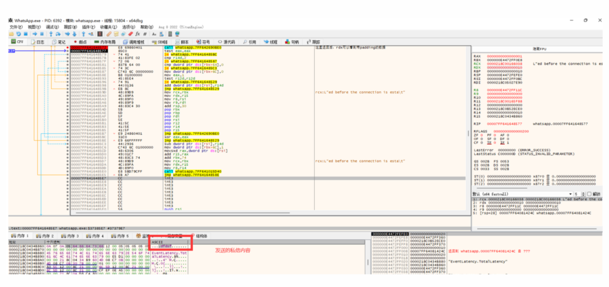Viewport: 609px width, 287px height.
Task: Toggle the ZF flag value
Action: pyautogui.click(x=482, y=135)
